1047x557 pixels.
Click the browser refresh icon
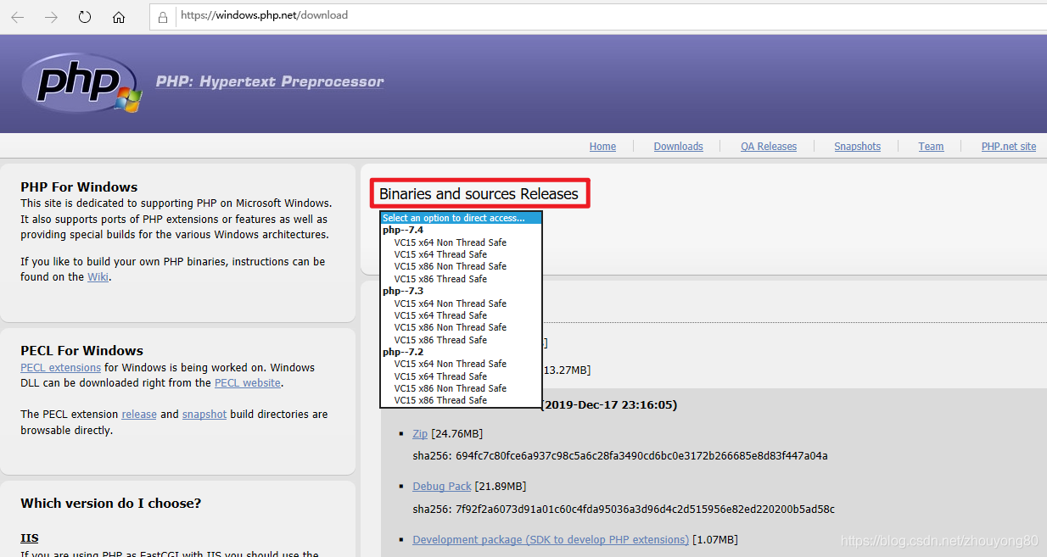(x=85, y=17)
